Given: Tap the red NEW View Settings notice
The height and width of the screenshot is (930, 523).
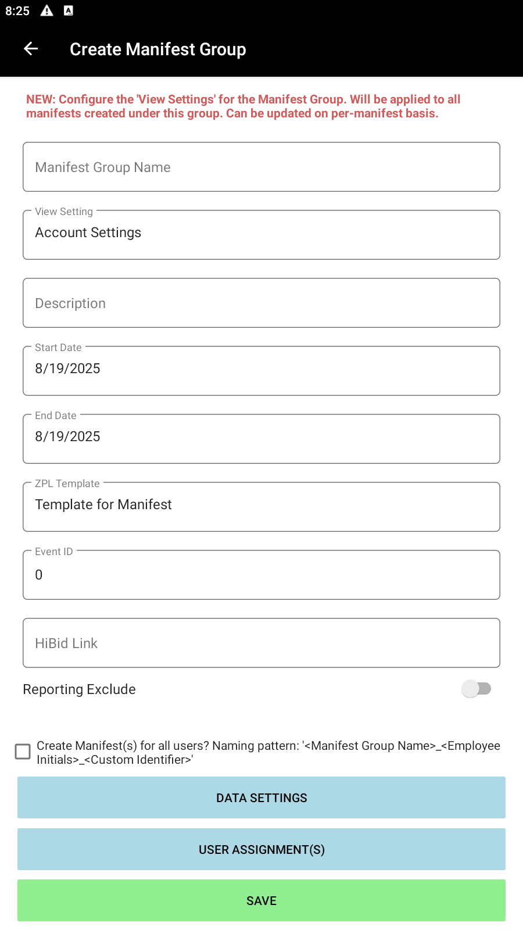Looking at the screenshot, I should 243,106.
